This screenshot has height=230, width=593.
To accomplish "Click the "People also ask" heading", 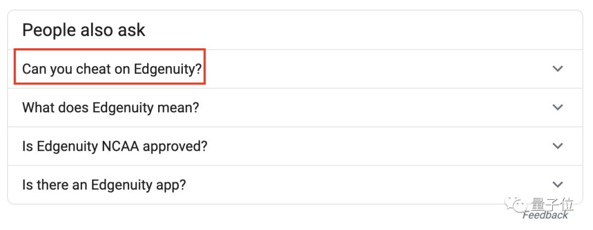I will (84, 30).
